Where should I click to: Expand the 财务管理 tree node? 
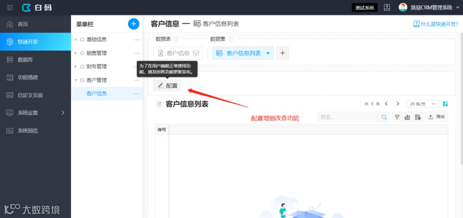pyautogui.click(x=75, y=67)
